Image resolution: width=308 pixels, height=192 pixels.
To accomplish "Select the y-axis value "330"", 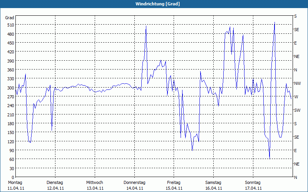I will tap(11, 79).
